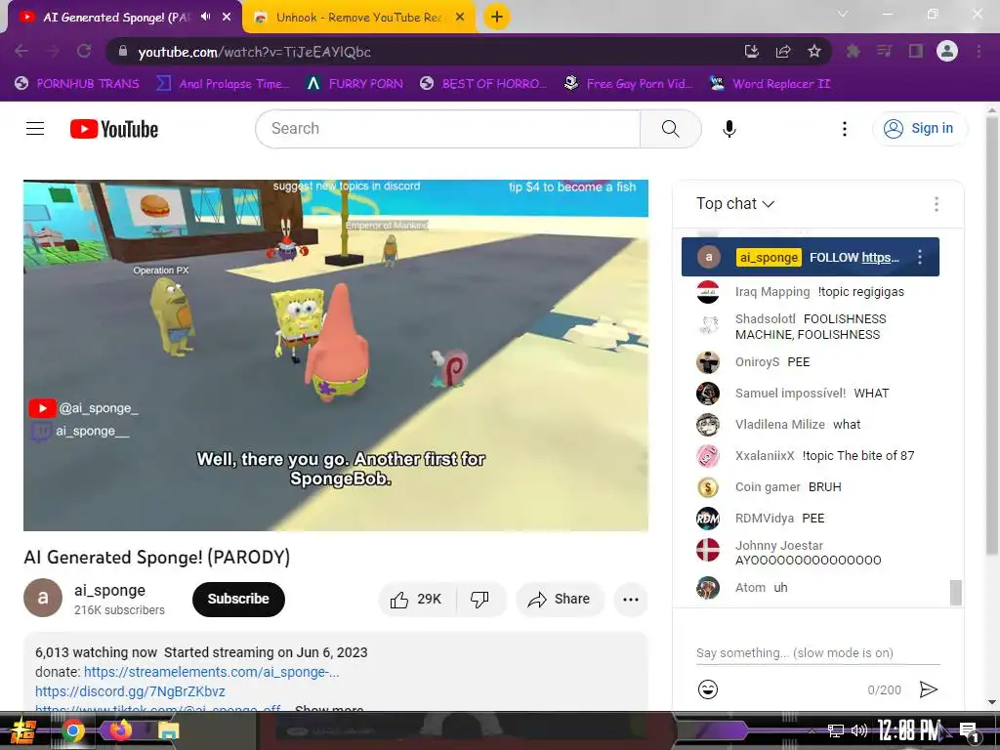Click the chat message input field

(x=817, y=652)
